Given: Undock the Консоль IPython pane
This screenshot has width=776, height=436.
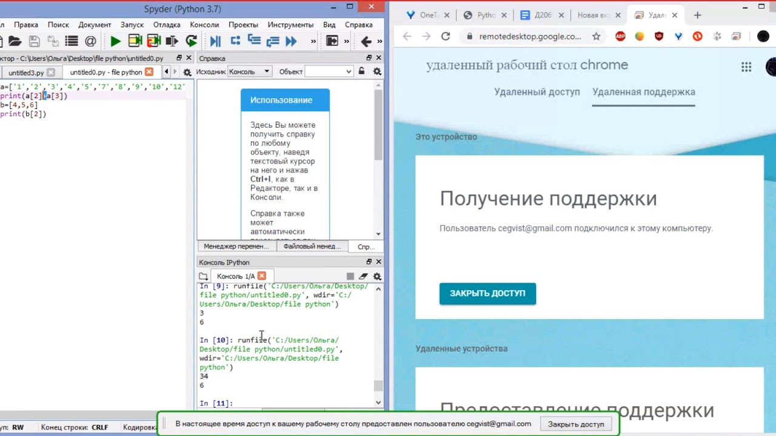Looking at the screenshot, I should click(x=369, y=262).
